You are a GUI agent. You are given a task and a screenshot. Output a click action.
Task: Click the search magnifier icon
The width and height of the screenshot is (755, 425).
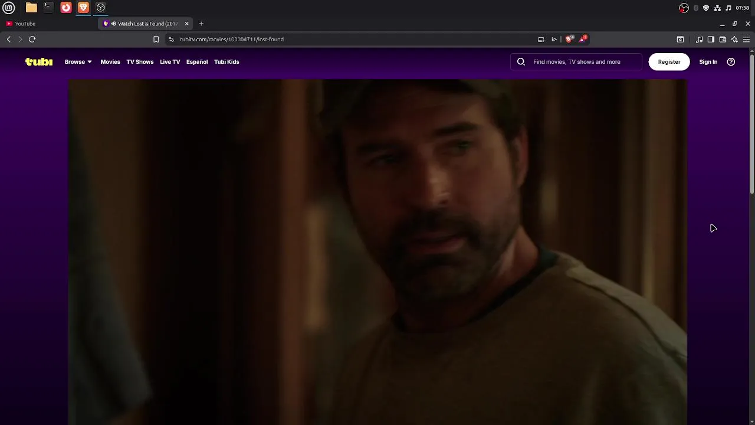pos(521,61)
